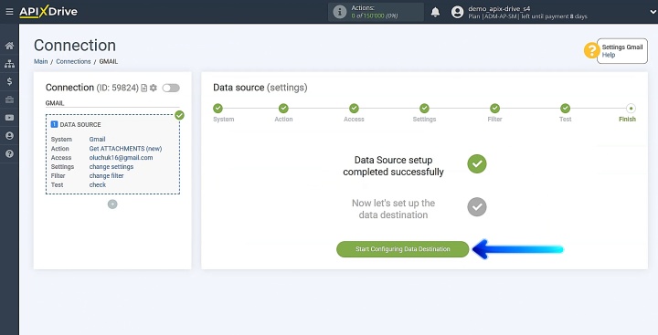The width and height of the screenshot is (658, 335).
Task: Open the user profile sidebar icon
Action: pos(9,136)
